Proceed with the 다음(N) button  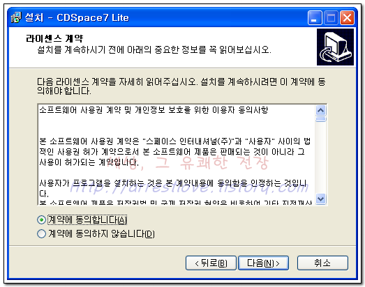click(x=263, y=263)
